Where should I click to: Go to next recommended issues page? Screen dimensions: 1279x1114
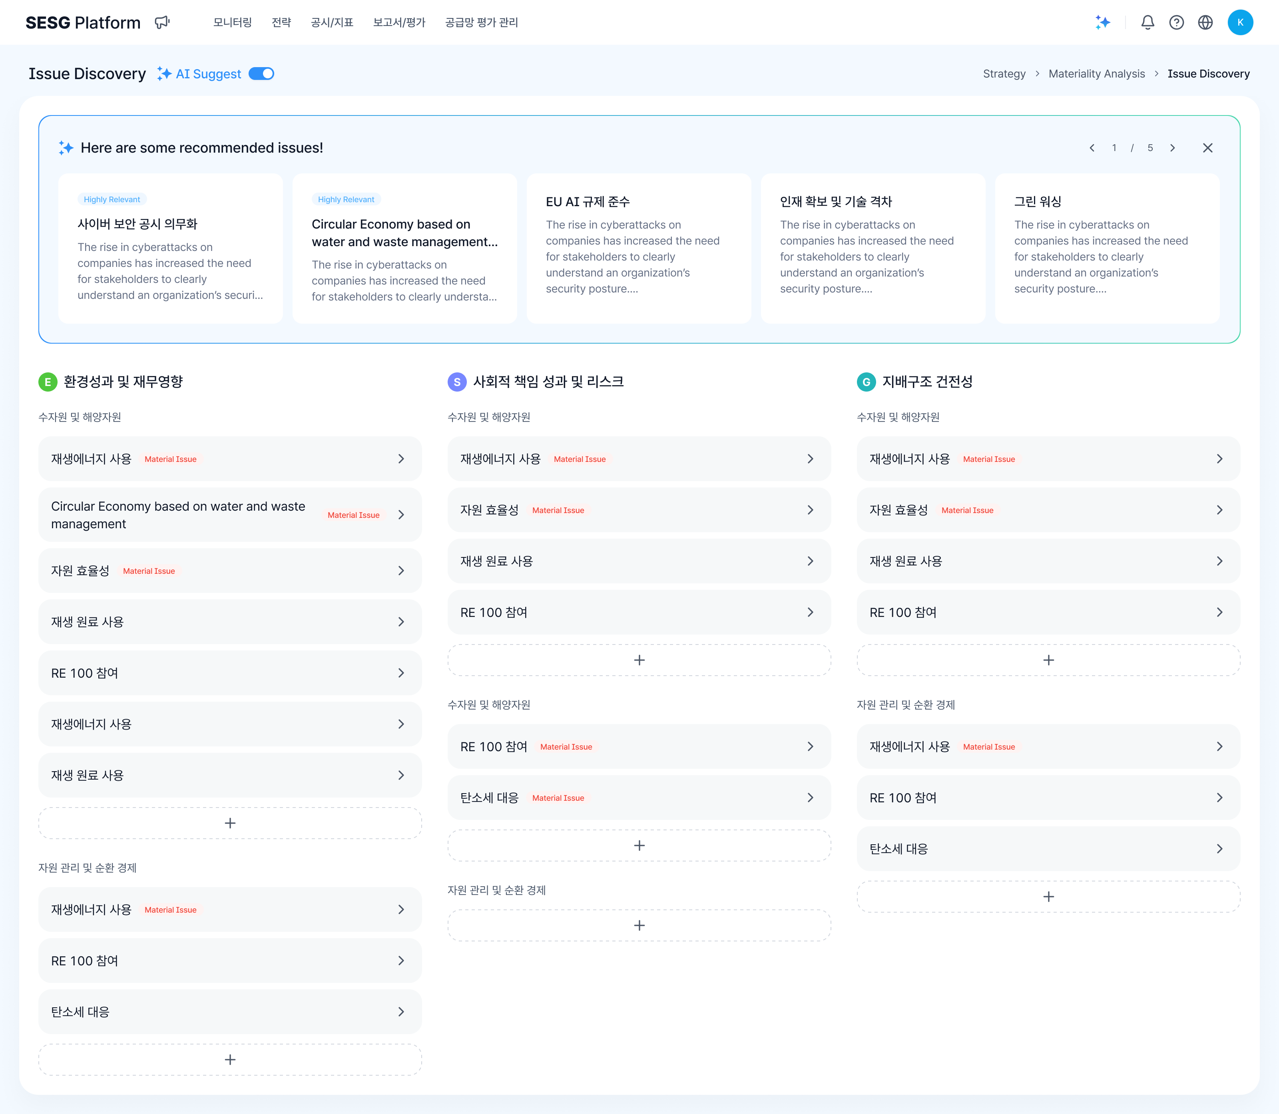pyautogui.click(x=1172, y=148)
